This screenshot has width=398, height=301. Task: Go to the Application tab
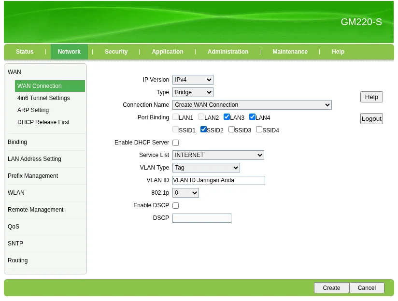point(168,52)
